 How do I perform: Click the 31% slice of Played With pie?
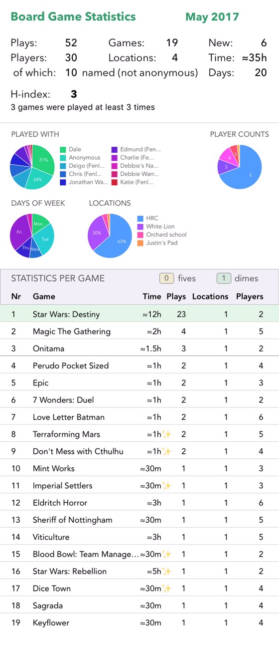[44, 159]
